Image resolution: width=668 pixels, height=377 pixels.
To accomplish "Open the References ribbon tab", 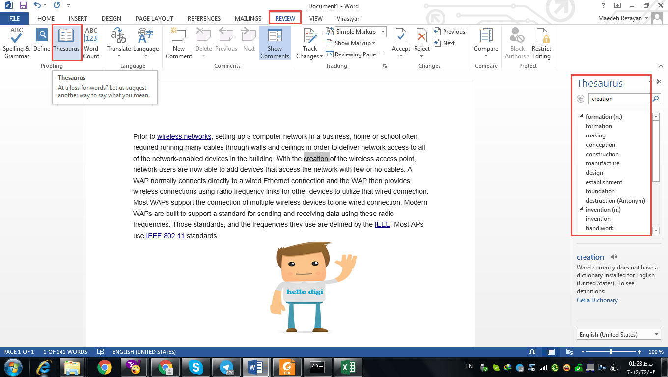I will click(x=204, y=19).
